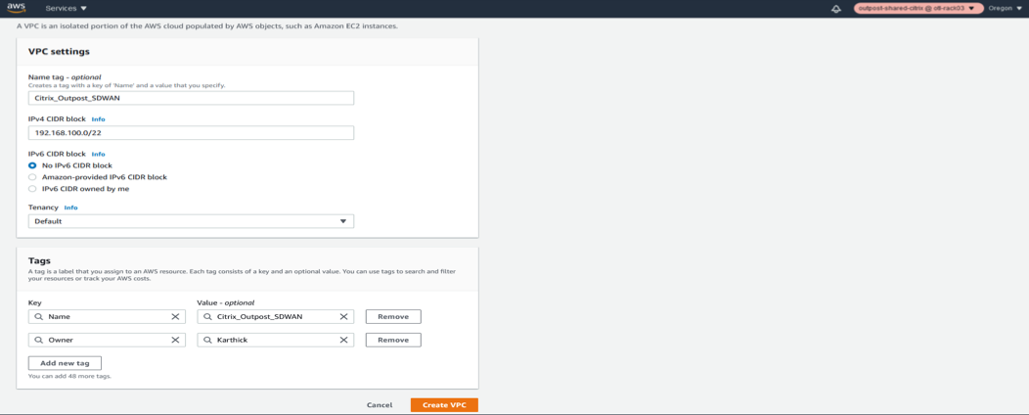Expand the Services menu
1029x415 pixels.
(x=67, y=9)
